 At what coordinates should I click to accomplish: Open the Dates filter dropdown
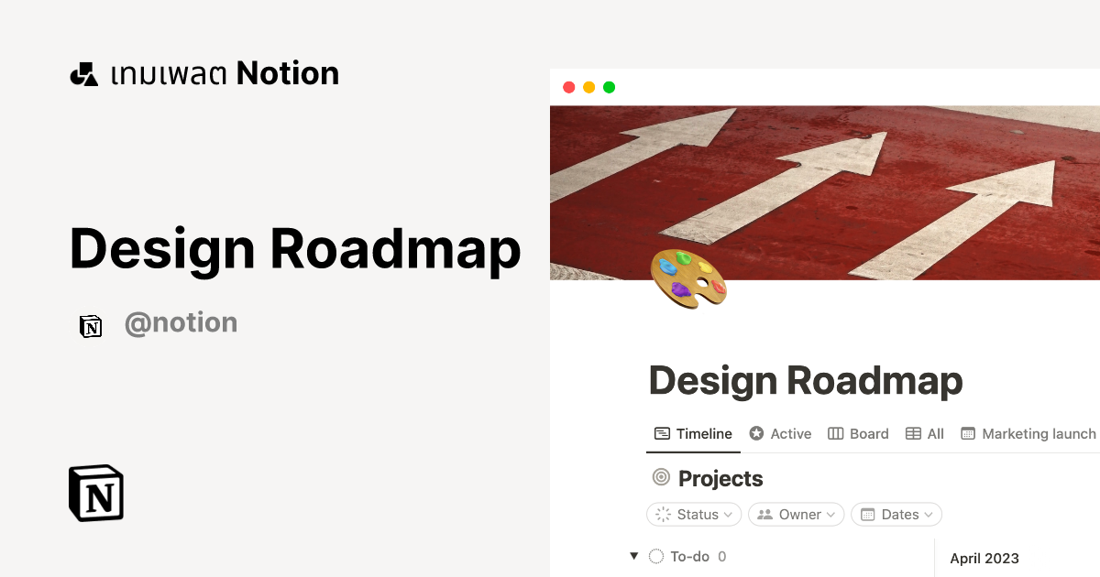[x=896, y=515]
